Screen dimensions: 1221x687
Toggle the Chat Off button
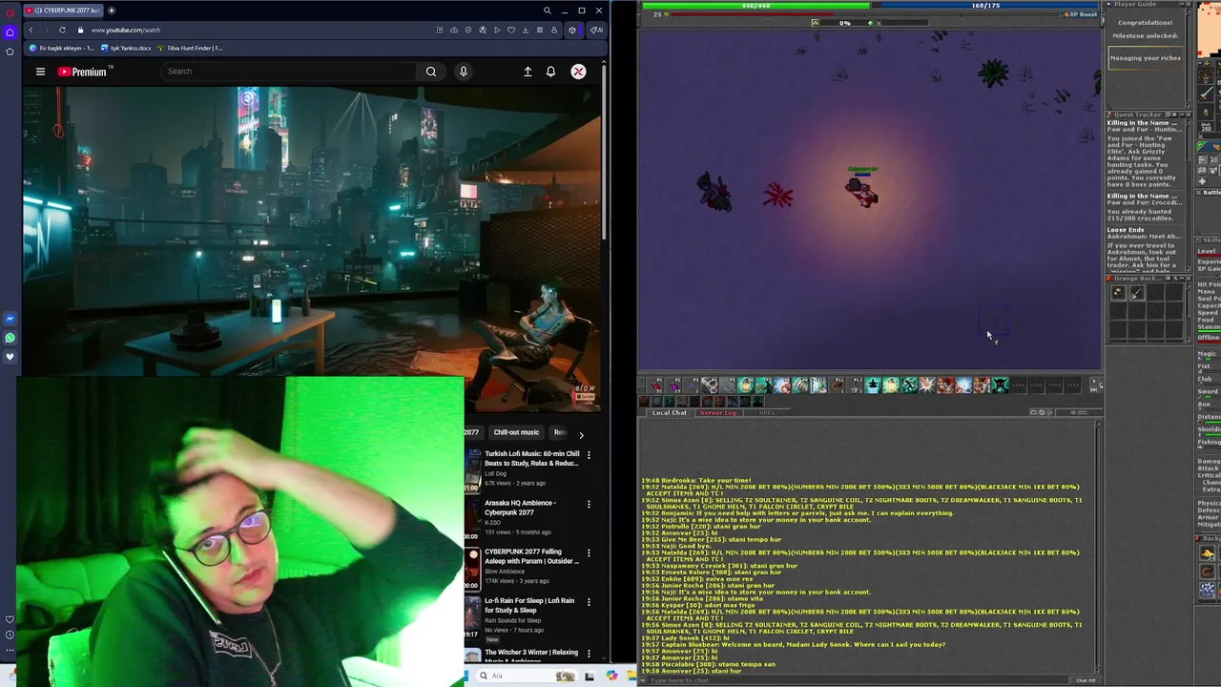1086,680
